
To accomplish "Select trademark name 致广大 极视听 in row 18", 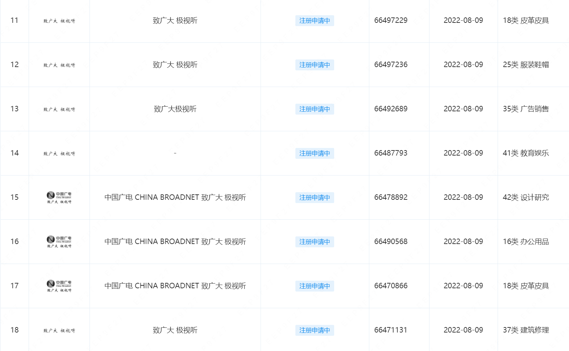I will pyautogui.click(x=175, y=330).
